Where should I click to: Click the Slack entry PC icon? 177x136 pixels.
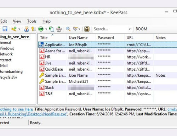coord(42,88)
